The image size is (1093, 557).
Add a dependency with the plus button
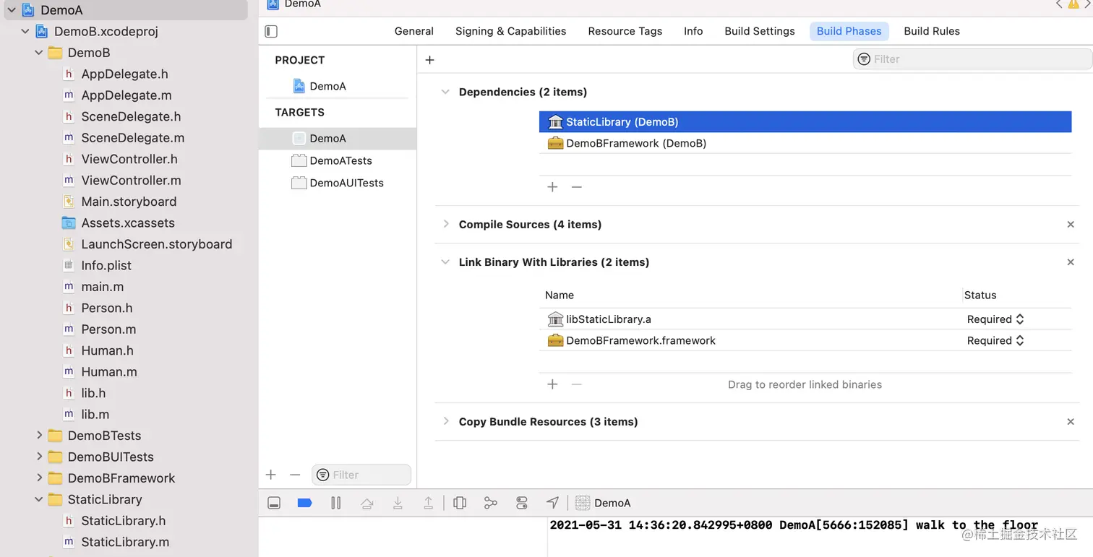(x=552, y=187)
